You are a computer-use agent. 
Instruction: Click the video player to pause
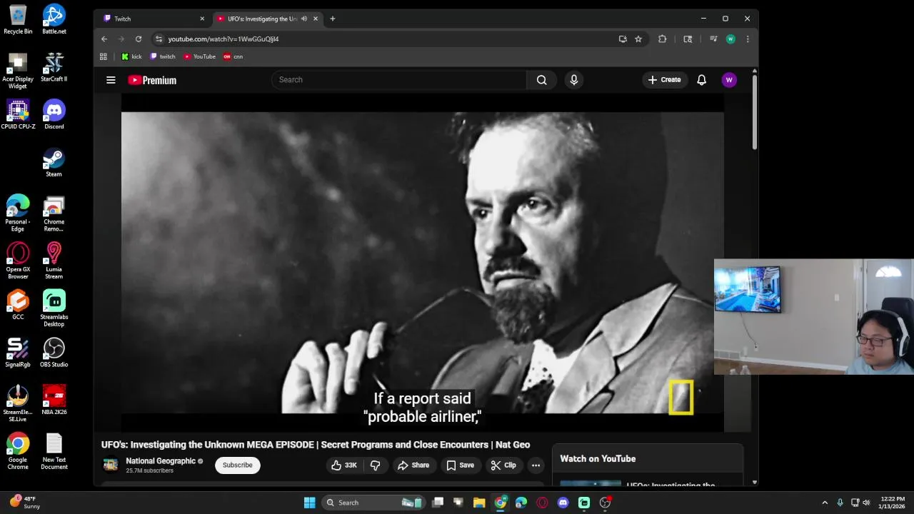(x=422, y=263)
